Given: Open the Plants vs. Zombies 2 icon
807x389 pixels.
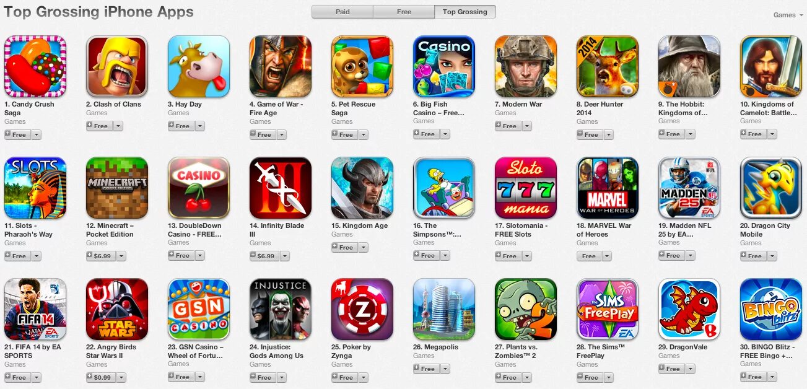Looking at the screenshot, I should pos(526,309).
